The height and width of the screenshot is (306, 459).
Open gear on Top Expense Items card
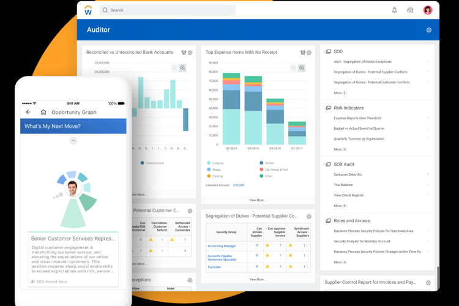309,53
